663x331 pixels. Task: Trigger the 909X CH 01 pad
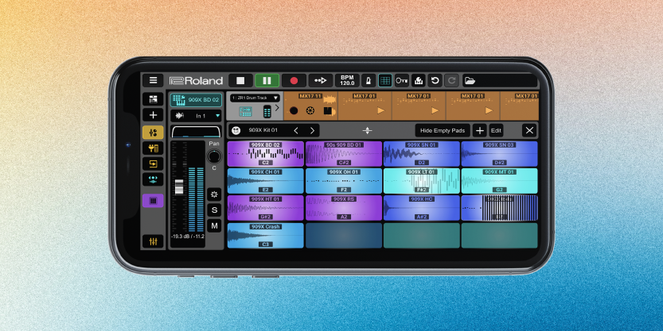click(x=266, y=181)
